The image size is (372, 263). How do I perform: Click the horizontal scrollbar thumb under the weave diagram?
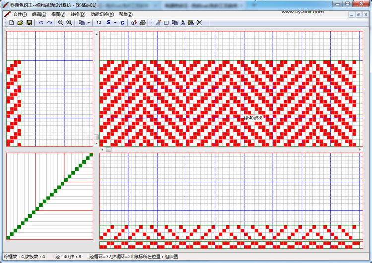click(x=109, y=149)
